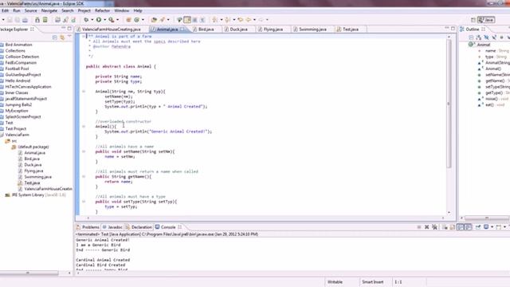This screenshot has width=510, height=287.
Task: Toggle Show Console on Standard Error
Action: pos(468,226)
